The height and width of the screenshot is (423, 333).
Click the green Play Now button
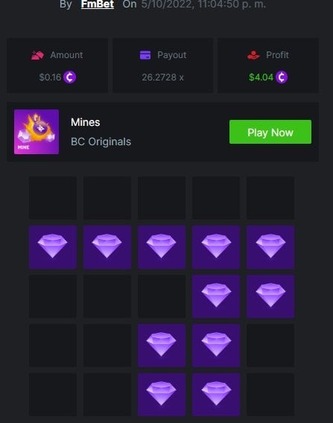click(x=270, y=132)
